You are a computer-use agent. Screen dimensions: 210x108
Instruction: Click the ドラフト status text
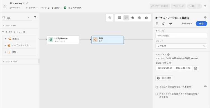[x=33, y=8]
